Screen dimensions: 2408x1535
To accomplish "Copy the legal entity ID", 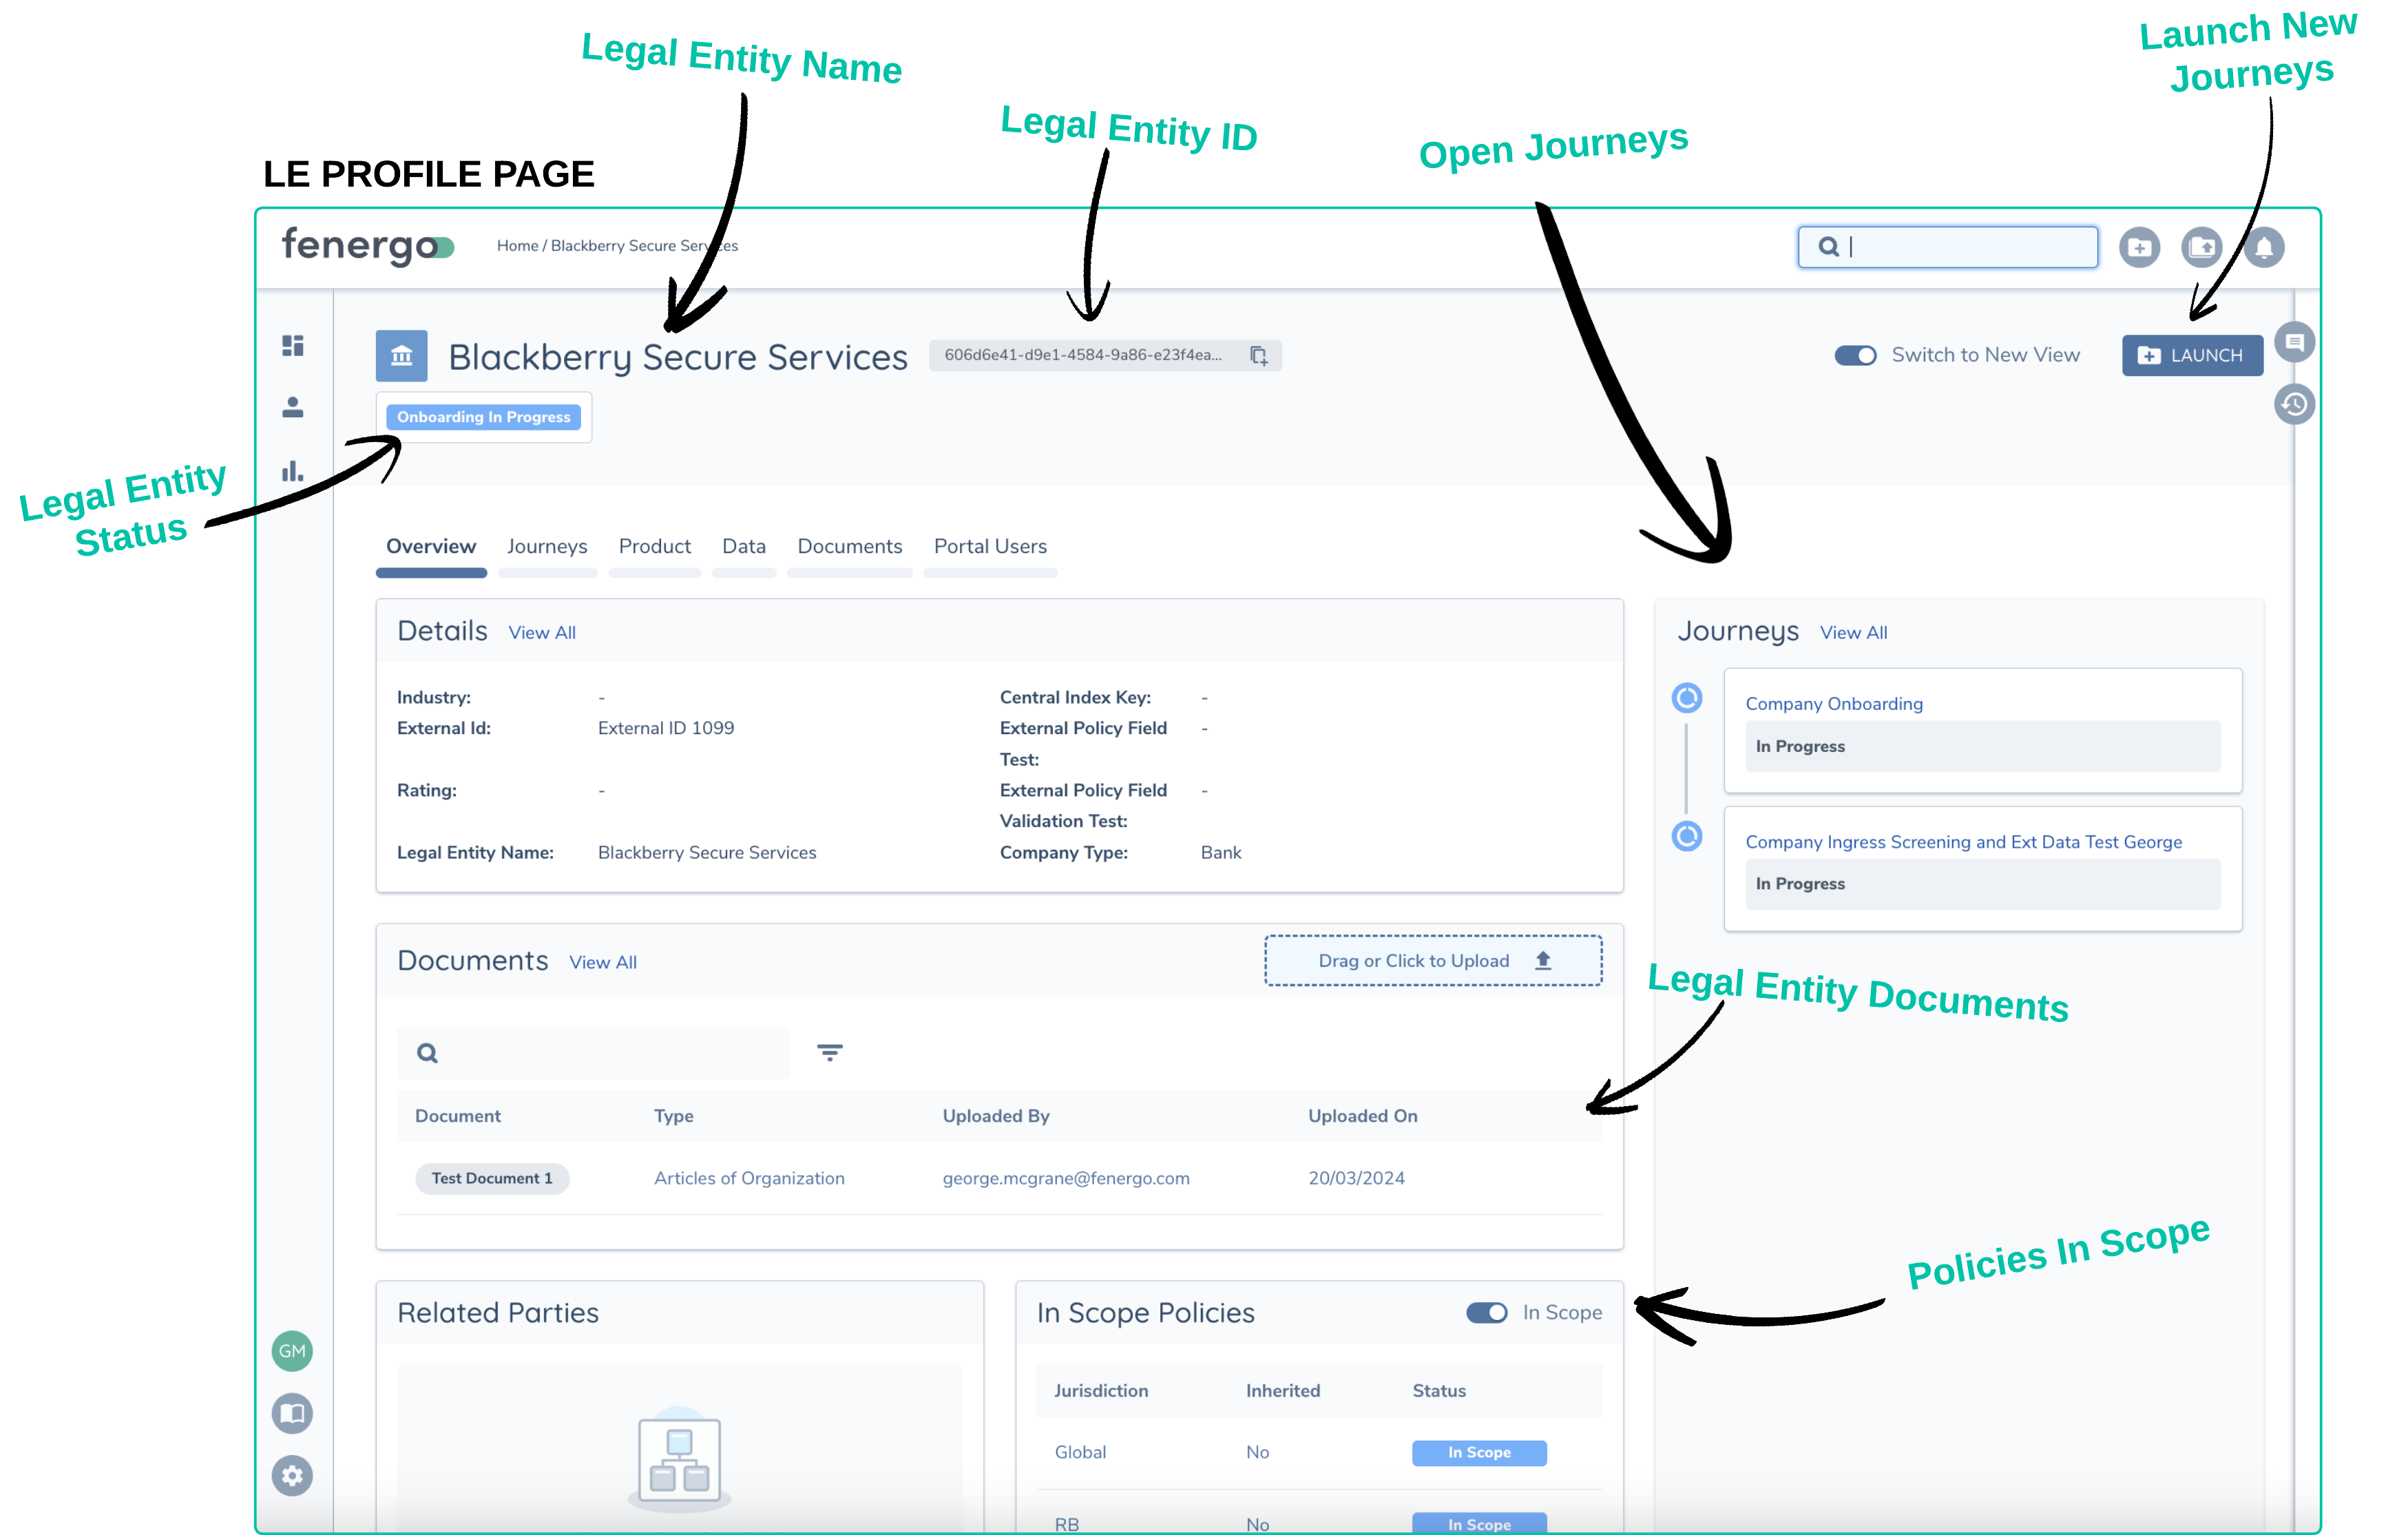I will pyautogui.click(x=1258, y=355).
